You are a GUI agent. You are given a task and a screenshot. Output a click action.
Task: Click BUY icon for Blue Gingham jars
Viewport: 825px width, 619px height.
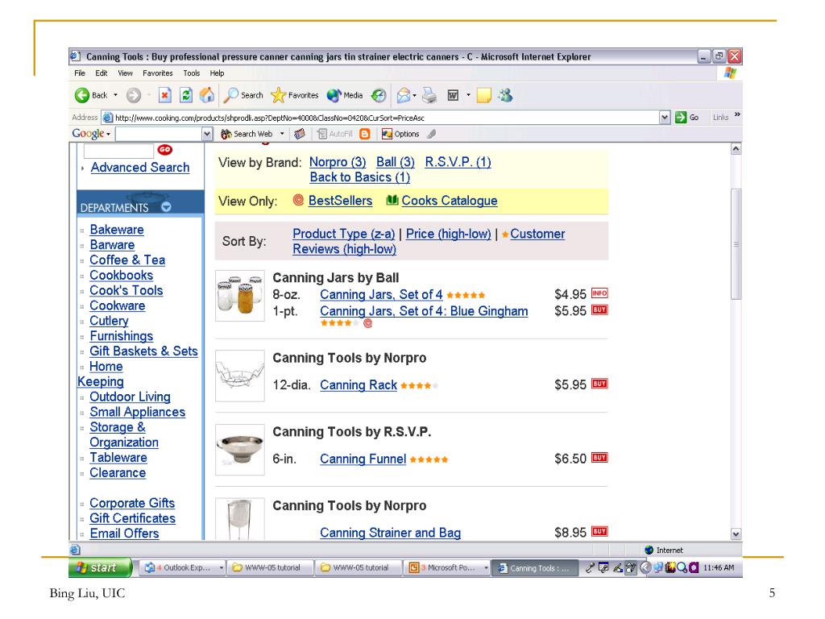[599, 310]
